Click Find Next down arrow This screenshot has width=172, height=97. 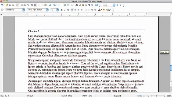[117, 5]
